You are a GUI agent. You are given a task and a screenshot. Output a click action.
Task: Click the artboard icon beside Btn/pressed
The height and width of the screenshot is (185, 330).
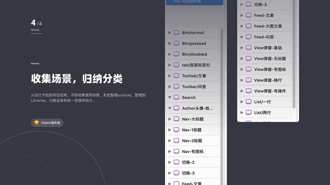(x=176, y=43)
